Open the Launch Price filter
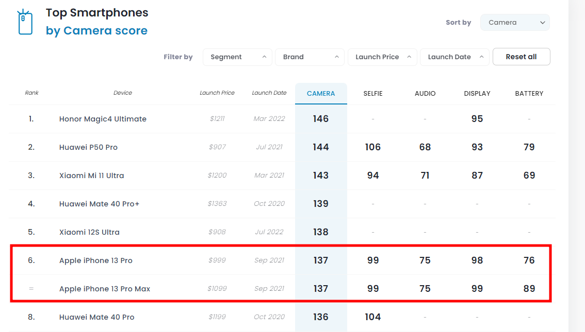Image resolution: width=585 pixels, height=332 pixels. click(382, 57)
